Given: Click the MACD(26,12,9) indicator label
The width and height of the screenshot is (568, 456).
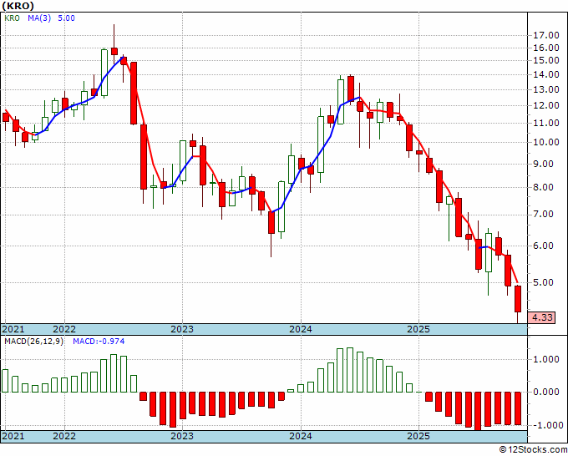Looking at the screenshot, I should click(33, 342).
